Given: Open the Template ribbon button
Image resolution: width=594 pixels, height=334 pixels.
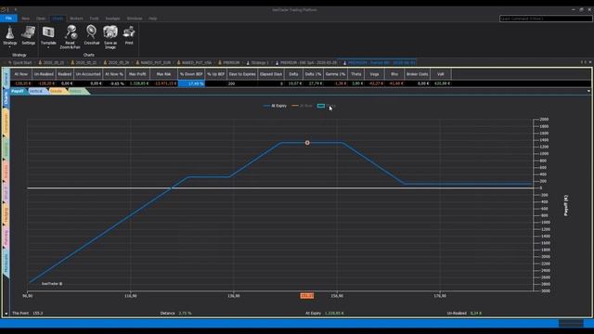Looking at the screenshot, I should tap(48, 35).
